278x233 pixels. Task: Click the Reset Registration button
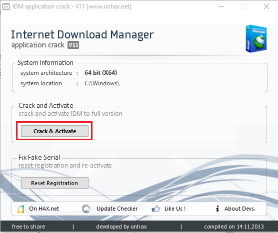54,183
